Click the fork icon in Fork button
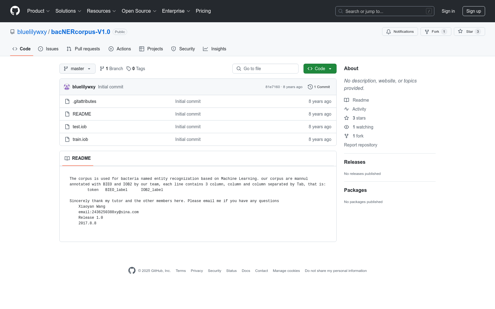Screen dimensions: 495x309 click(x=427, y=32)
